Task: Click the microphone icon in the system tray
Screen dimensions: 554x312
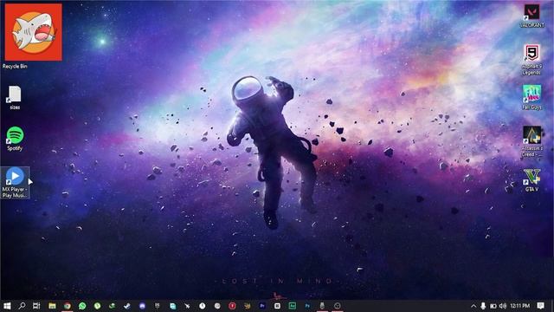Action: click(x=483, y=306)
